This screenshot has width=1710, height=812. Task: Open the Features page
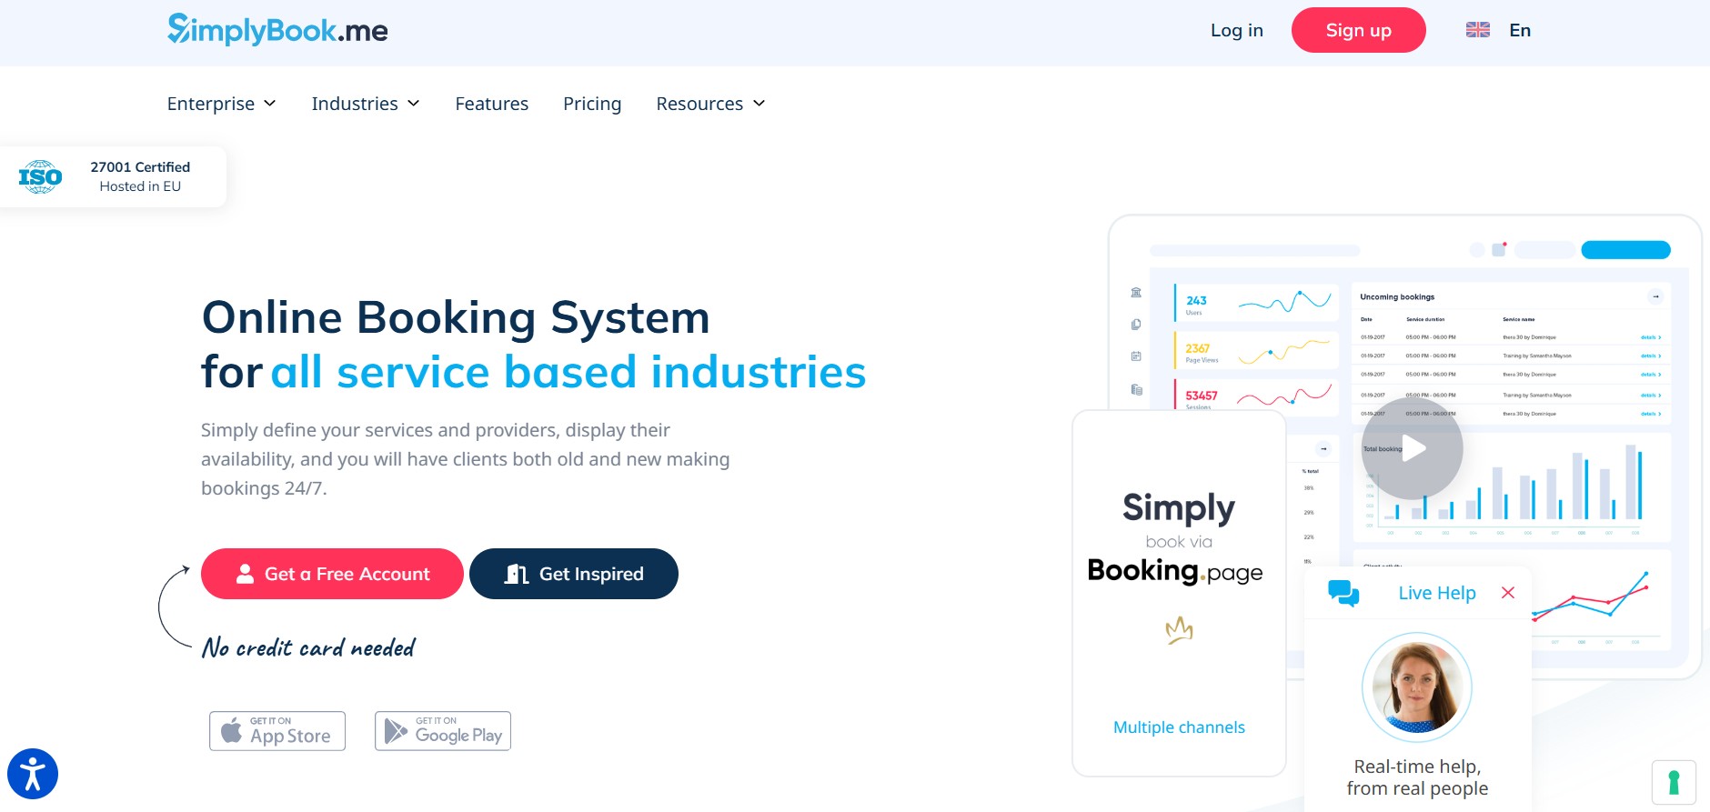point(491,104)
